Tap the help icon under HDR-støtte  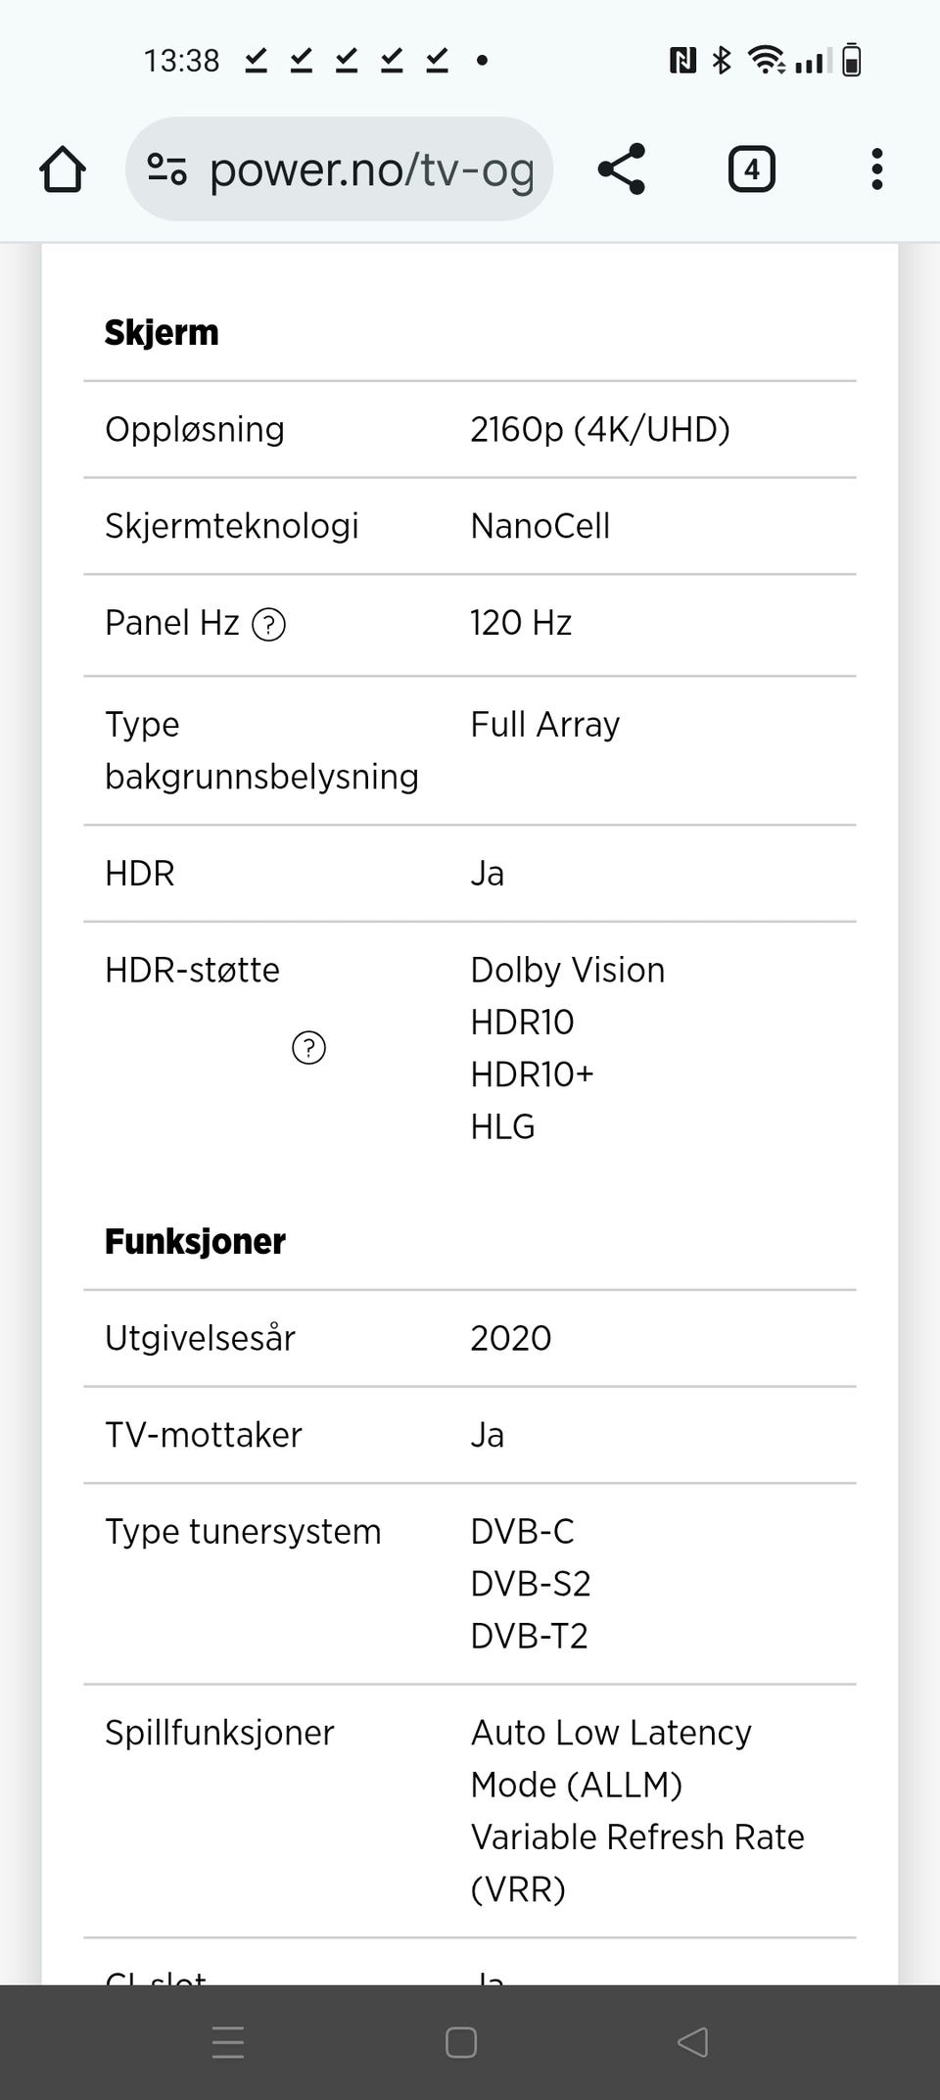pyautogui.click(x=308, y=1048)
